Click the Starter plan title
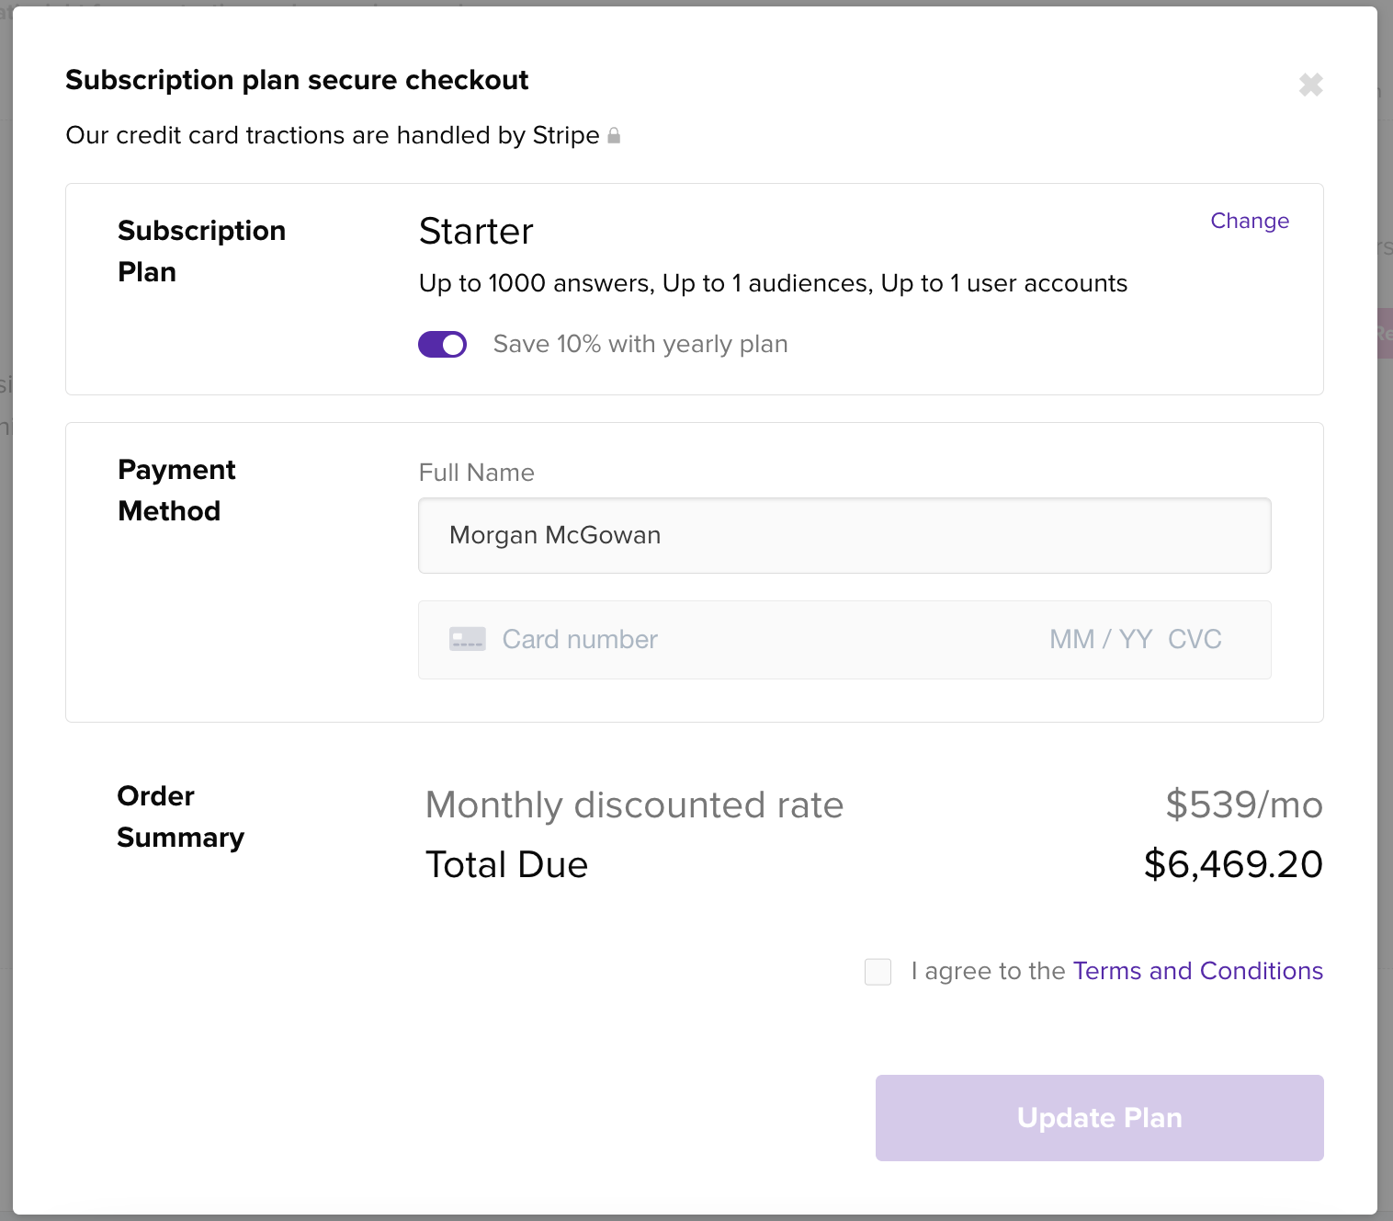The width and height of the screenshot is (1393, 1221). tap(476, 232)
